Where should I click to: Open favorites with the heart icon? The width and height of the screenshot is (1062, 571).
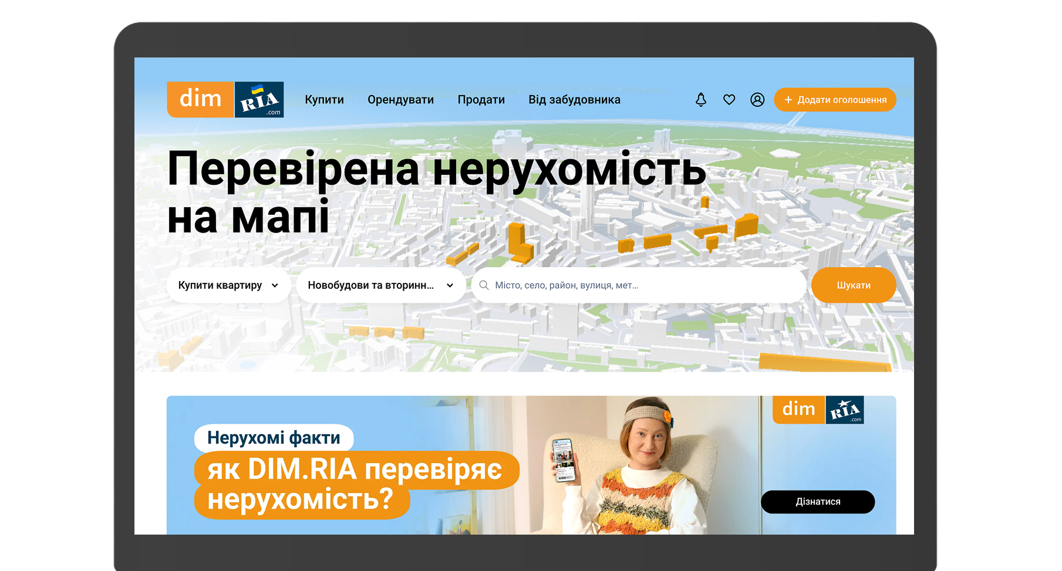729,100
